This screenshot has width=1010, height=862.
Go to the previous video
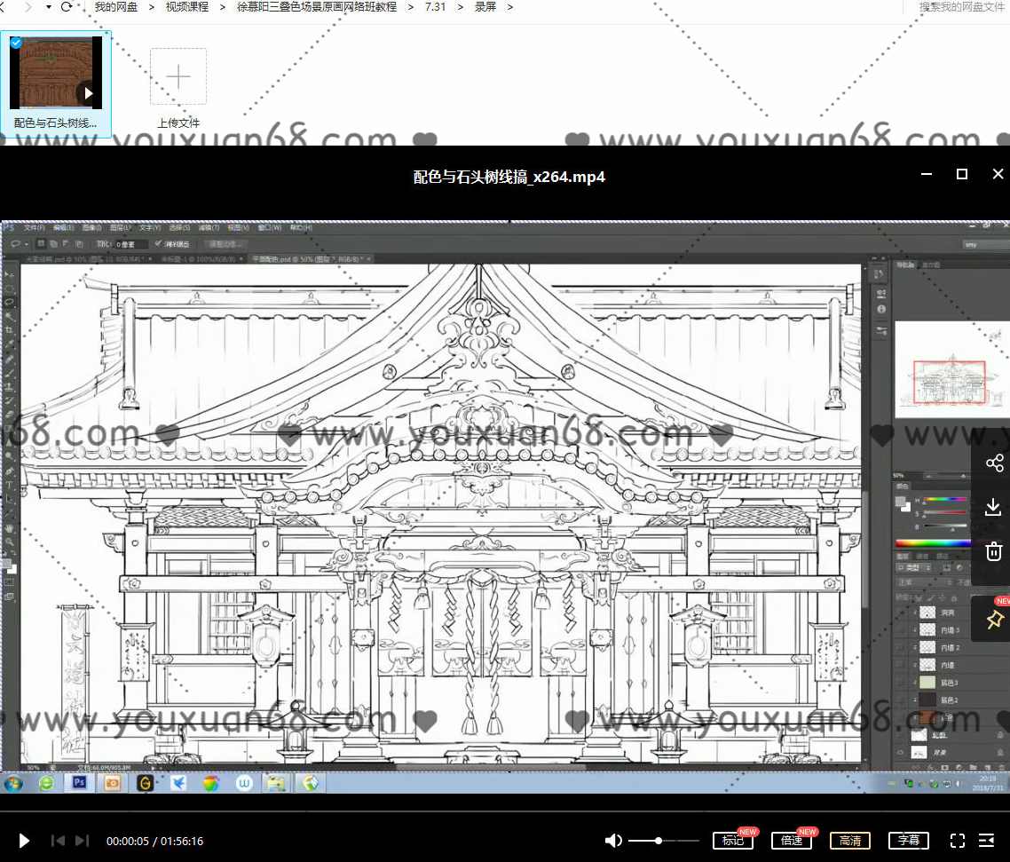58,841
